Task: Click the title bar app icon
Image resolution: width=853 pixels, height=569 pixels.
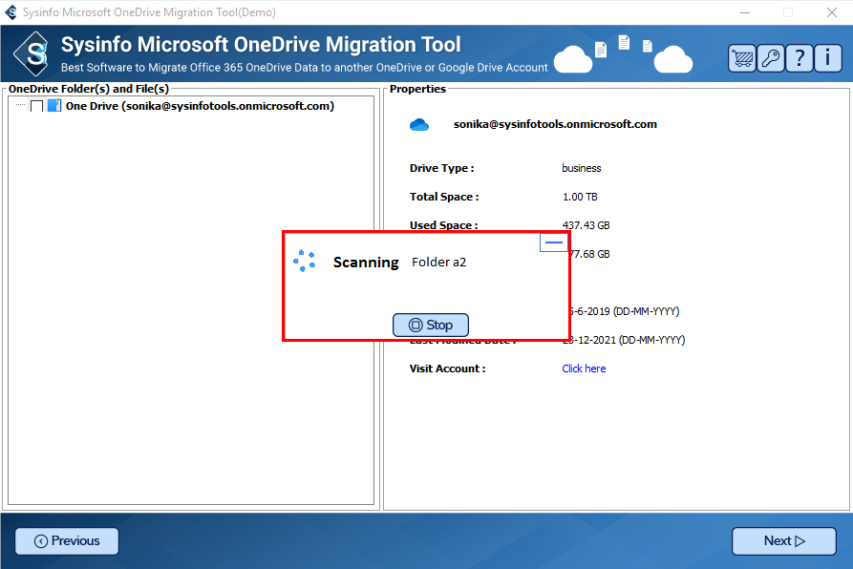Action: [x=11, y=12]
